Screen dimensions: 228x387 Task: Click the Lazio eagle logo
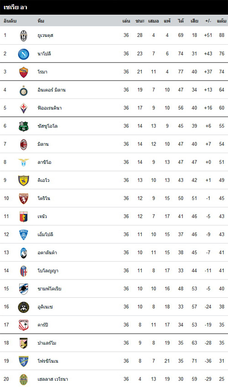(23, 162)
